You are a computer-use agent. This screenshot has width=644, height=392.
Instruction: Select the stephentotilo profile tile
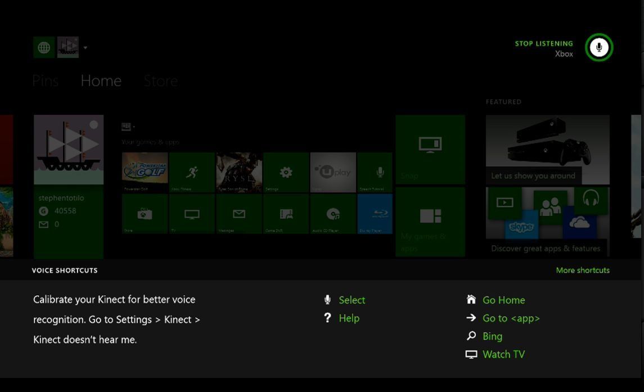69,186
